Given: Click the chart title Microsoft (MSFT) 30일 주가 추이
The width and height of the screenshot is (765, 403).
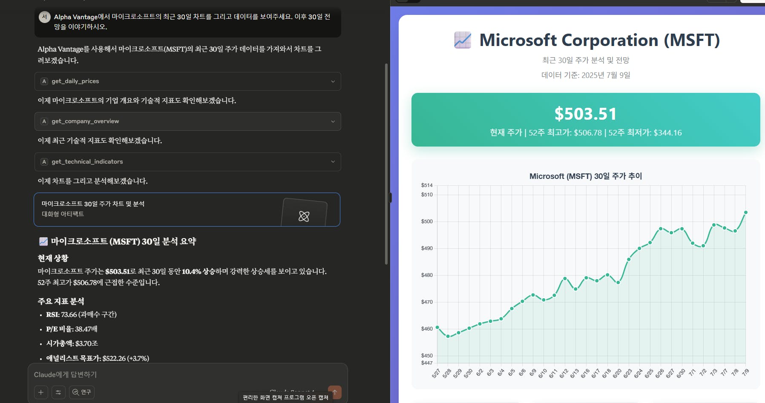Looking at the screenshot, I should [x=586, y=176].
